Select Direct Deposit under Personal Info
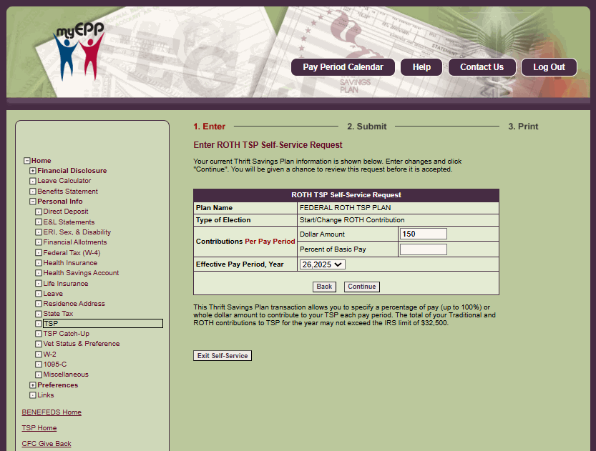Viewport: 596px width, 451px height. [x=65, y=212]
